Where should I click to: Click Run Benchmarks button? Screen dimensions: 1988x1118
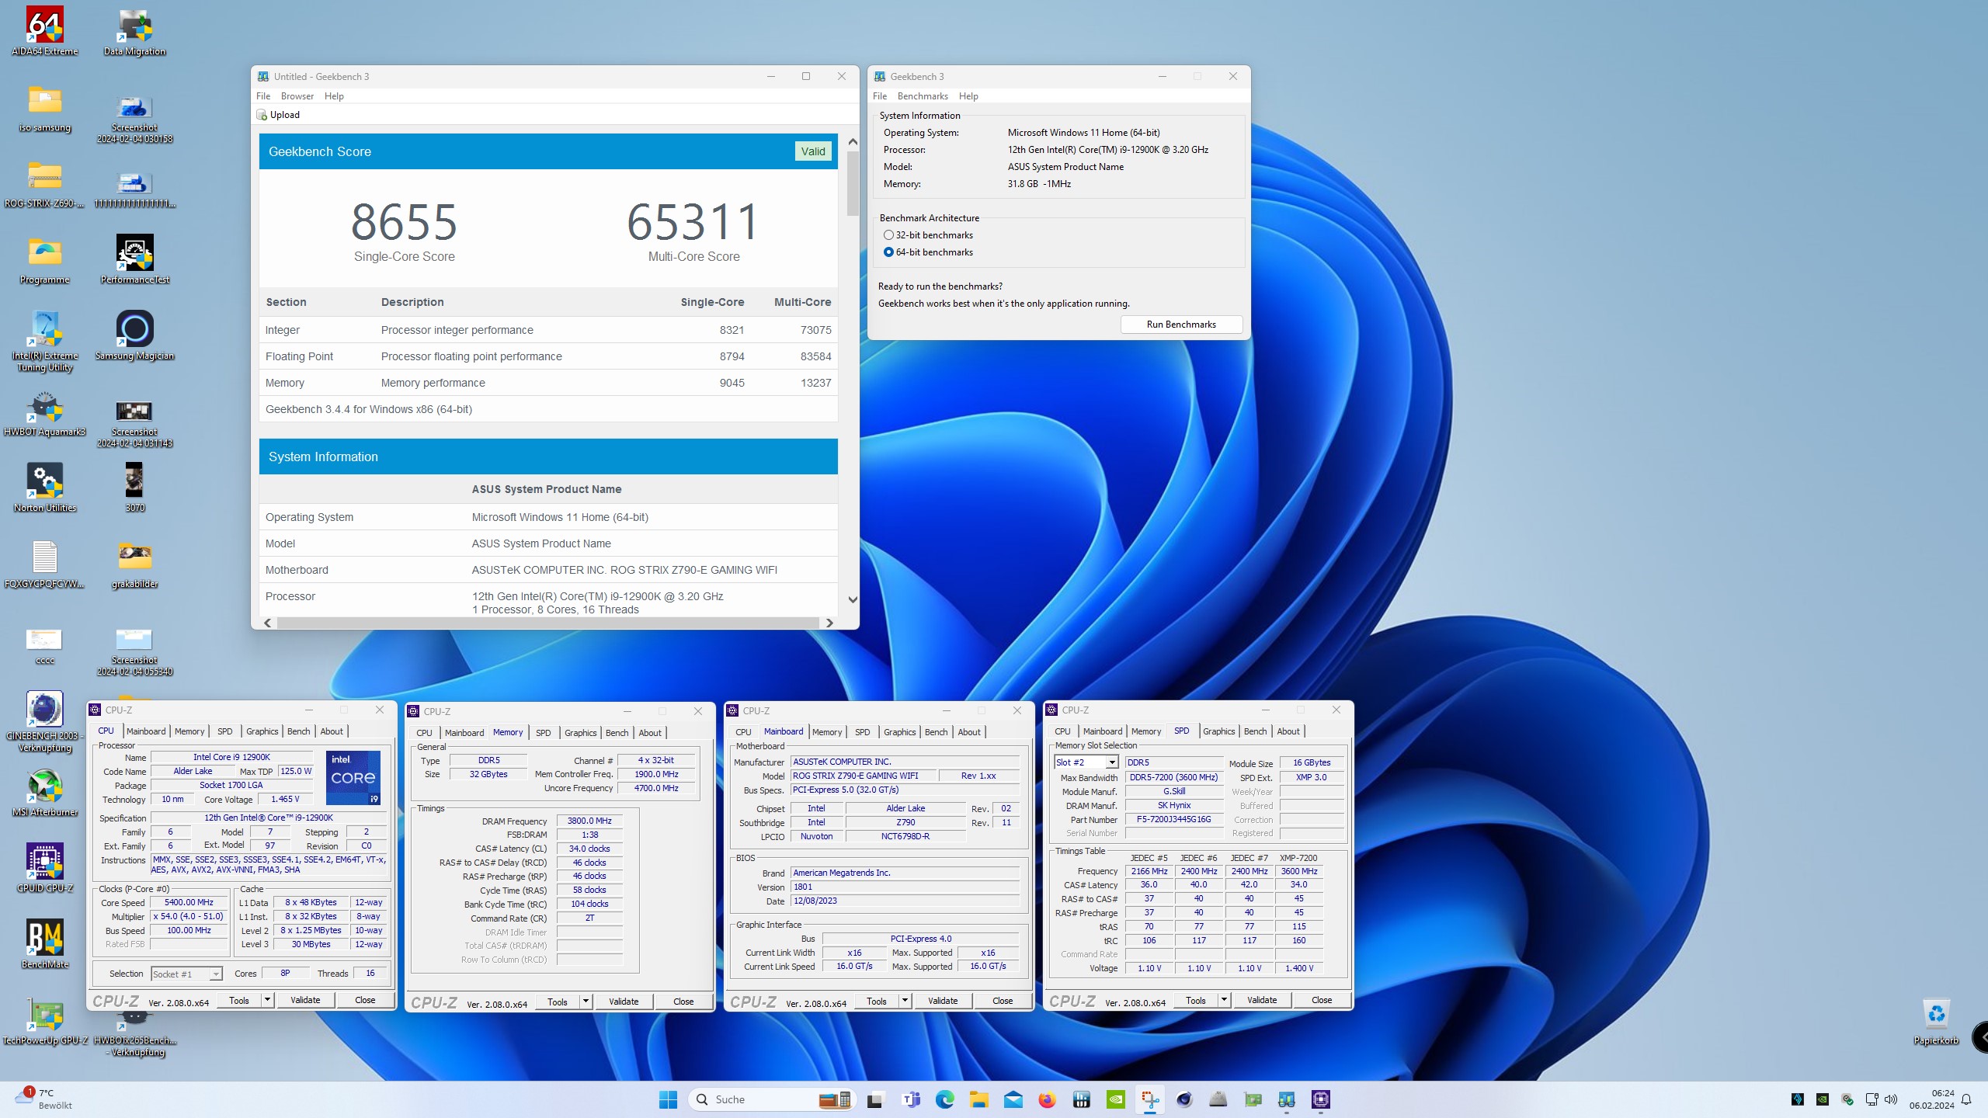click(1181, 325)
